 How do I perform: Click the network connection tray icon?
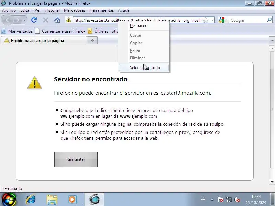tap(229, 199)
